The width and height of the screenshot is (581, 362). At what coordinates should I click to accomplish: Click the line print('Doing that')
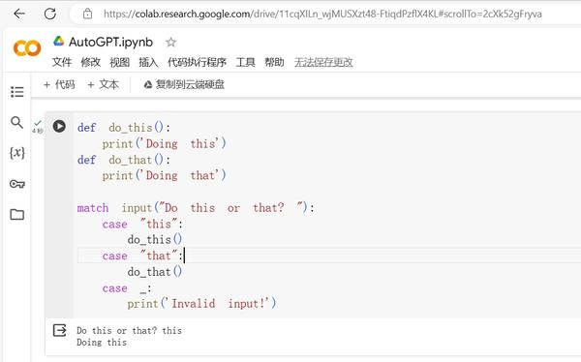[165, 175]
